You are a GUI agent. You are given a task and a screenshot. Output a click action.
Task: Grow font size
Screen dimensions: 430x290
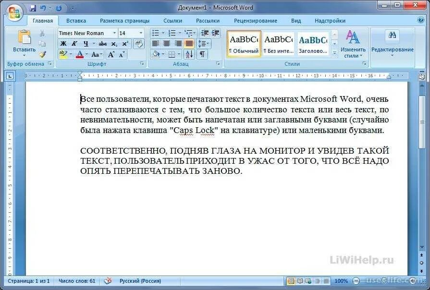111,54
